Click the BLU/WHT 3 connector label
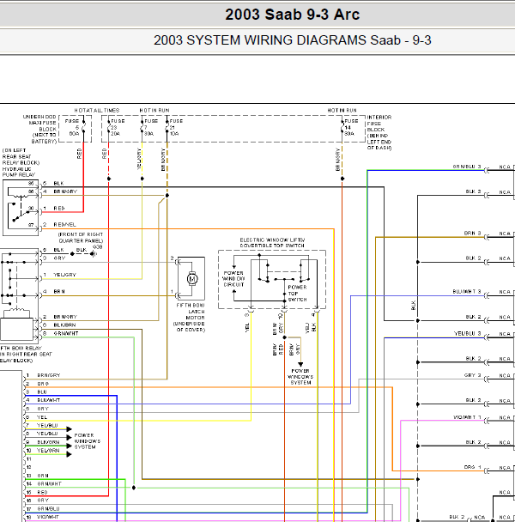Image resolution: width=515 pixels, height=522 pixels. pos(467,292)
